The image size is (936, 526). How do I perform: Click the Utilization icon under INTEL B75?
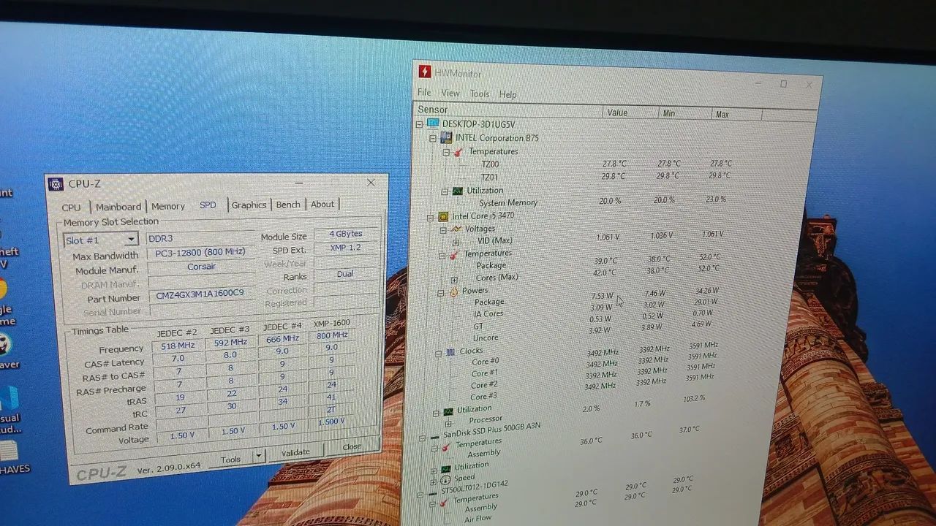tap(458, 191)
